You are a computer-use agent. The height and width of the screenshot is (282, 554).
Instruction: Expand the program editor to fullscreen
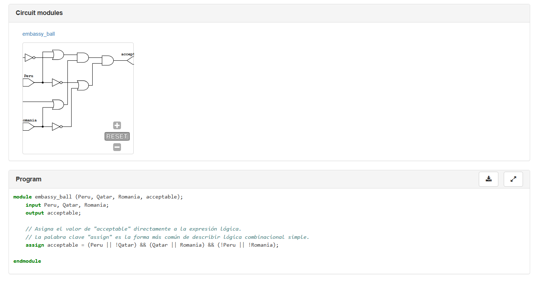(x=513, y=179)
